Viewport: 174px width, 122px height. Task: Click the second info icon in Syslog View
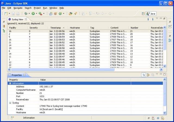coord(153,19)
